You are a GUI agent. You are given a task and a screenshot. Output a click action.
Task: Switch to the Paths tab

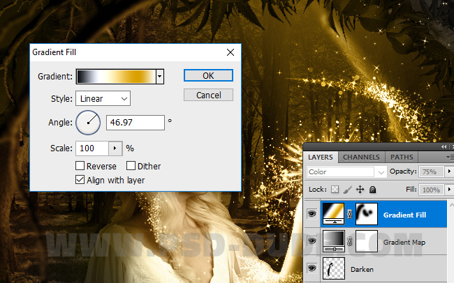click(402, 158)
